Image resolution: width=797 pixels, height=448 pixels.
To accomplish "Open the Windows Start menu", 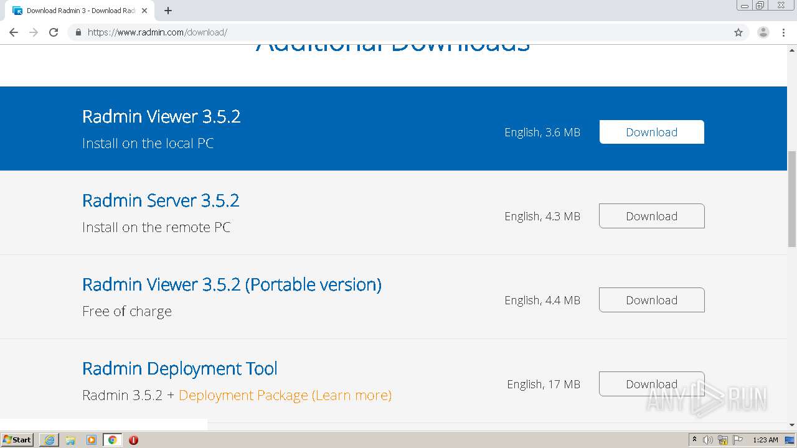I will [17, 440].
